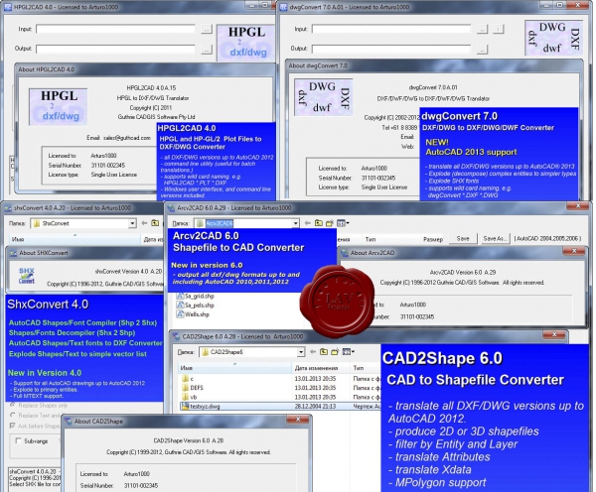
Task: Click Save button in Arcv2CAD
Action: [463, 239]
